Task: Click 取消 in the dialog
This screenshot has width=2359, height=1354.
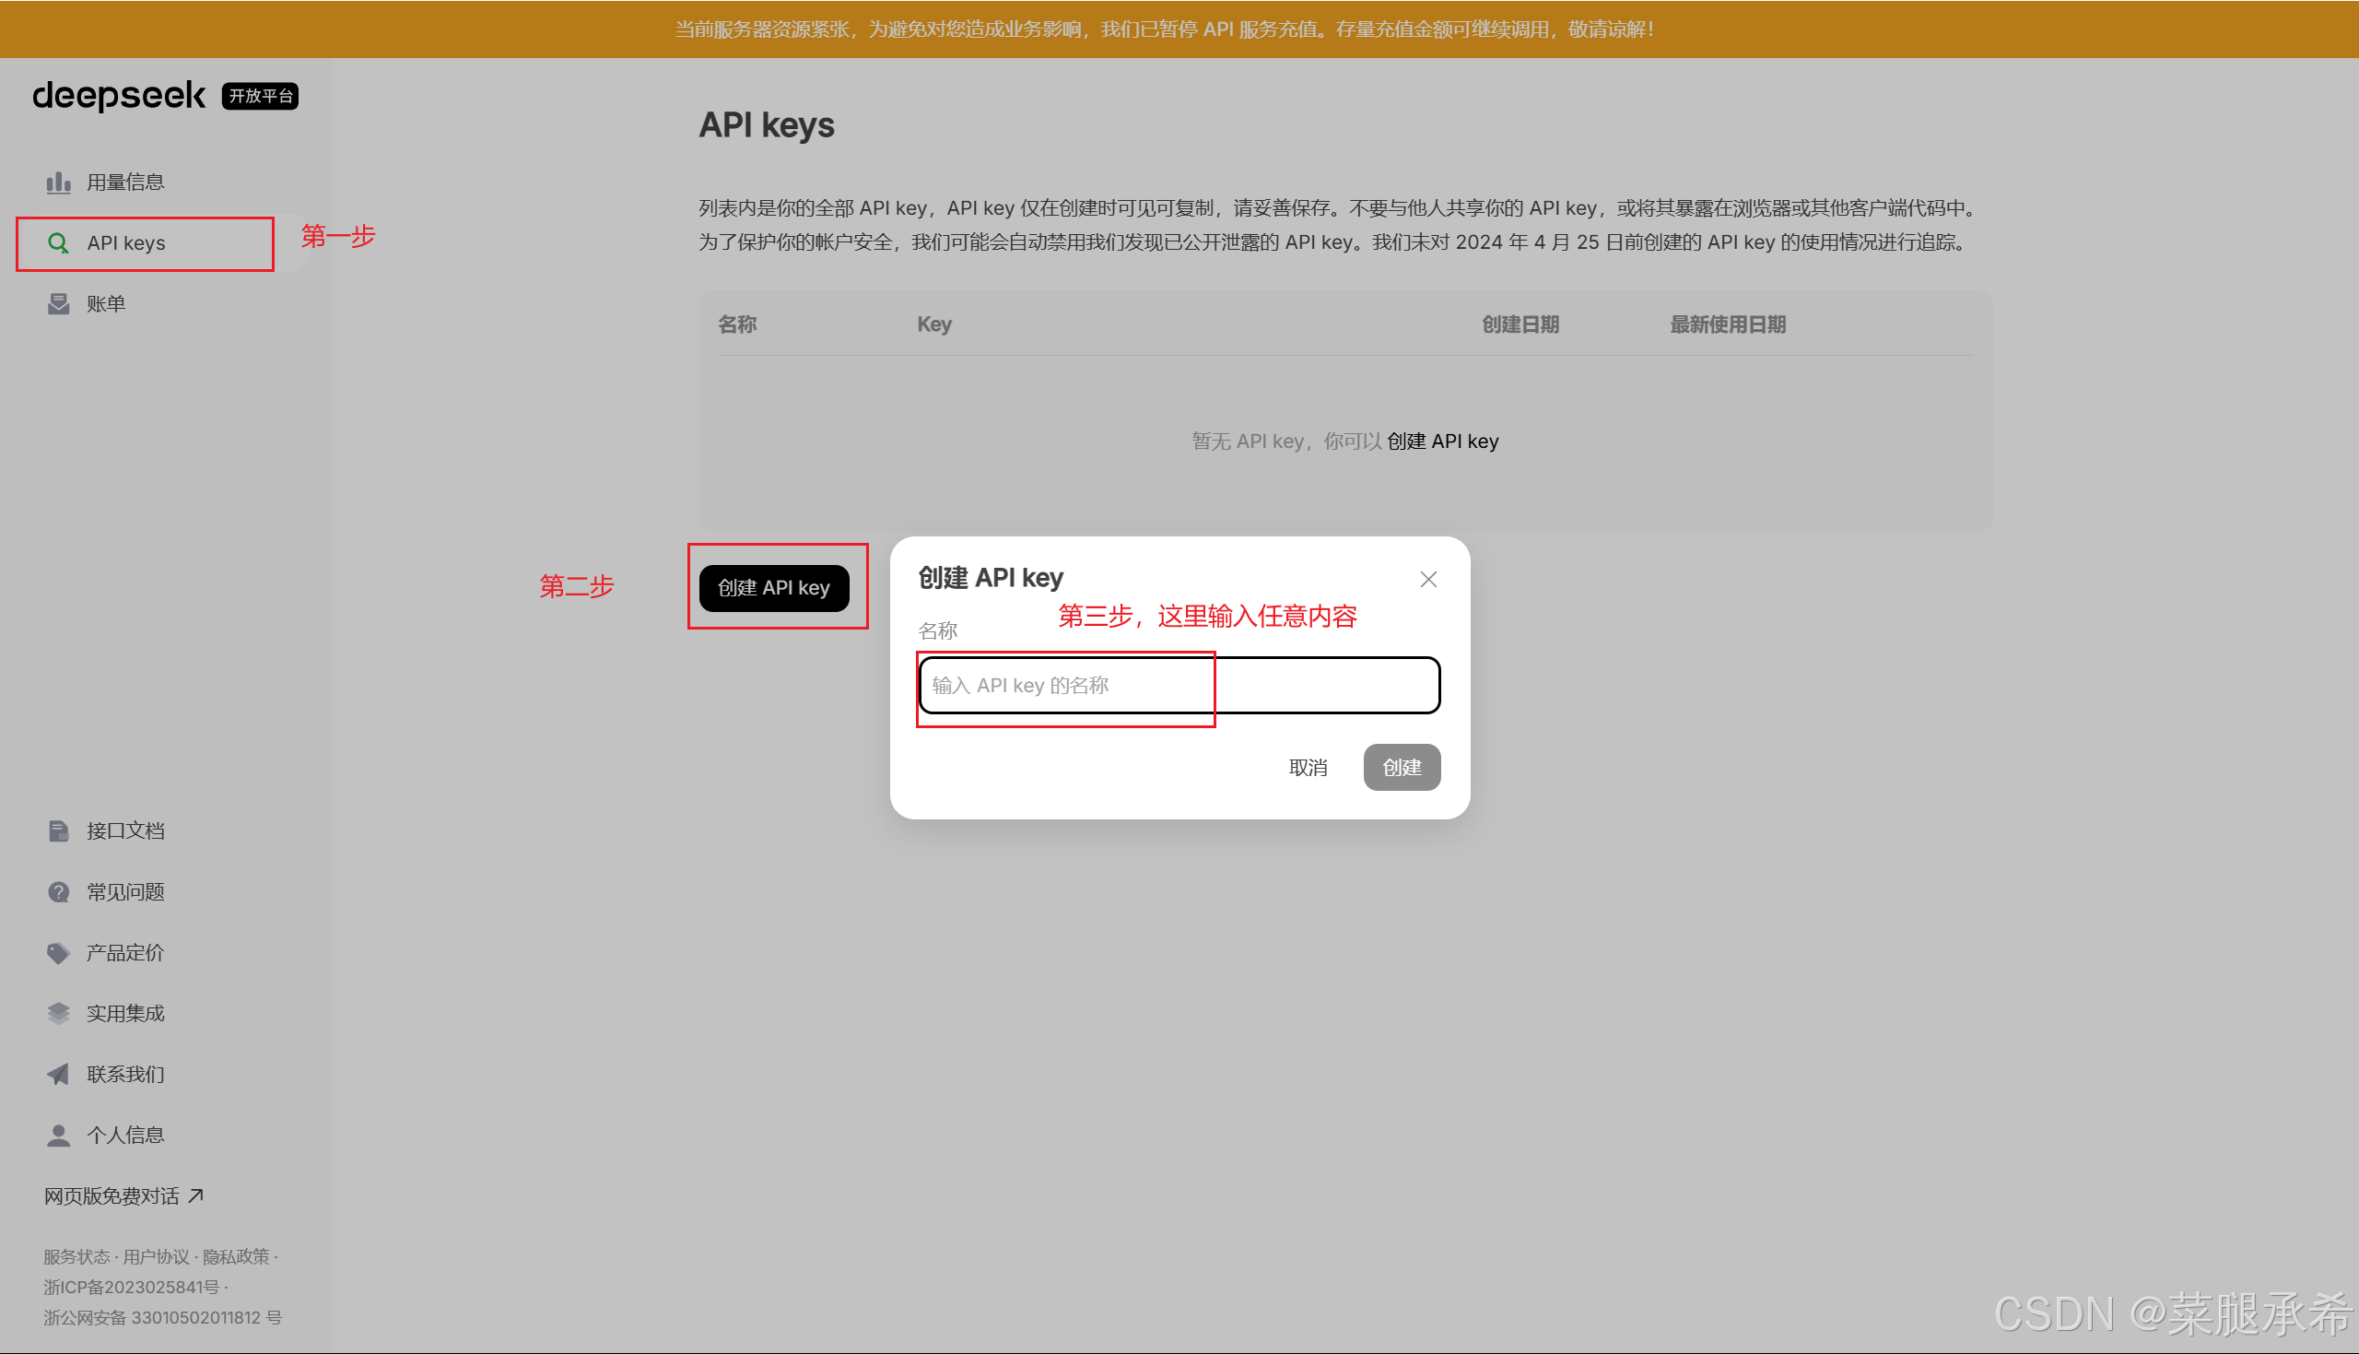Action: pyautogui.click(x=1308, y=768)
